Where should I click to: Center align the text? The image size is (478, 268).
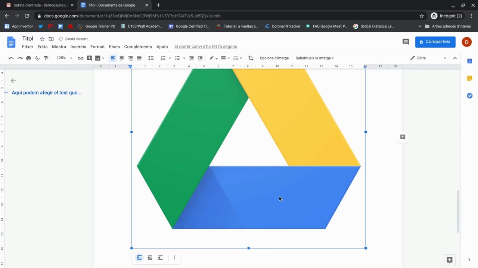[122, 58]
